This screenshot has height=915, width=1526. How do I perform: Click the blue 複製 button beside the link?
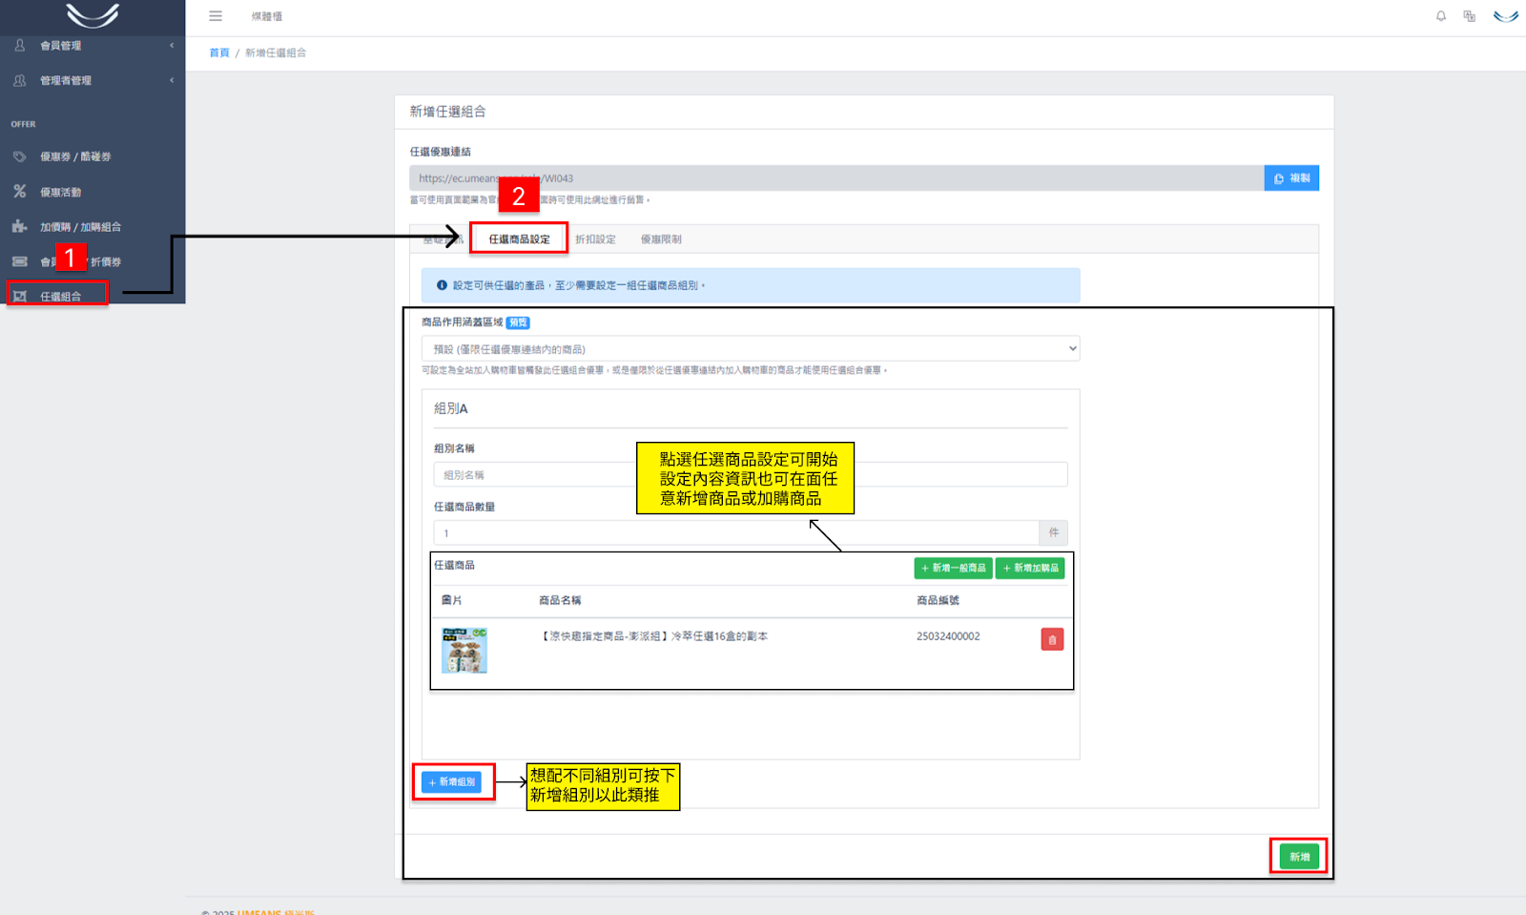click(x=1291, y=178)
